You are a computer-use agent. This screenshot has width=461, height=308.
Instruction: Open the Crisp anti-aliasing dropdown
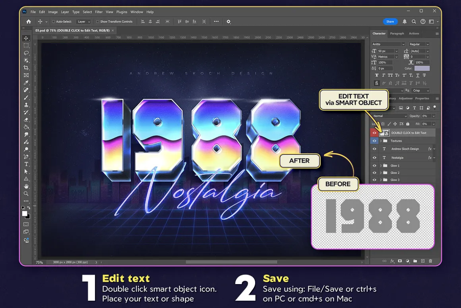click(x=420, y=90)
